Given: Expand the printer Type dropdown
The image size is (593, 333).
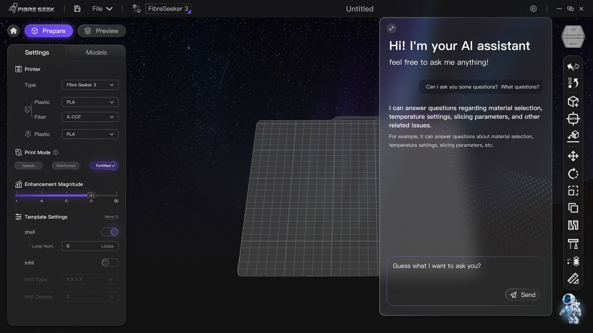Looking at the screenshot, I should click(x=90, y=85).
